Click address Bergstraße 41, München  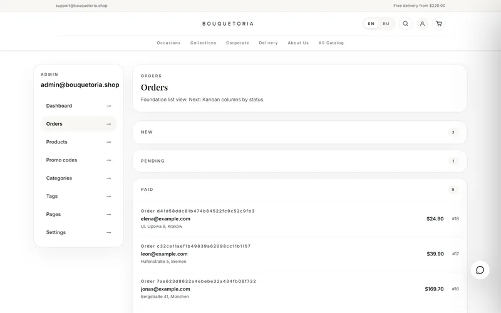[165, 297]
